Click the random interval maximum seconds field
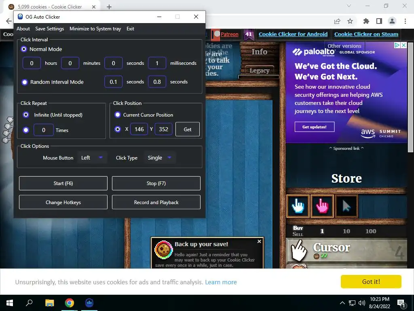Viewport: 414px width, 311px height. click(157, 82)
